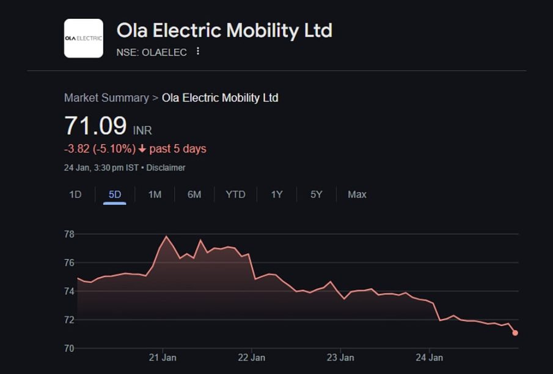
Task: View the 5Y price history
Action: [x=316, y=195]
